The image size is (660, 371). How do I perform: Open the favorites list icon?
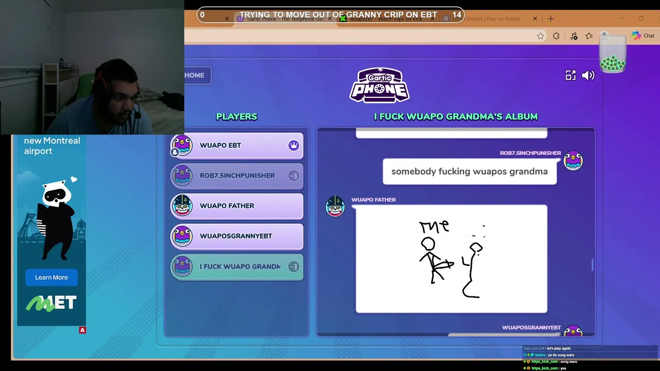(589, 36)
